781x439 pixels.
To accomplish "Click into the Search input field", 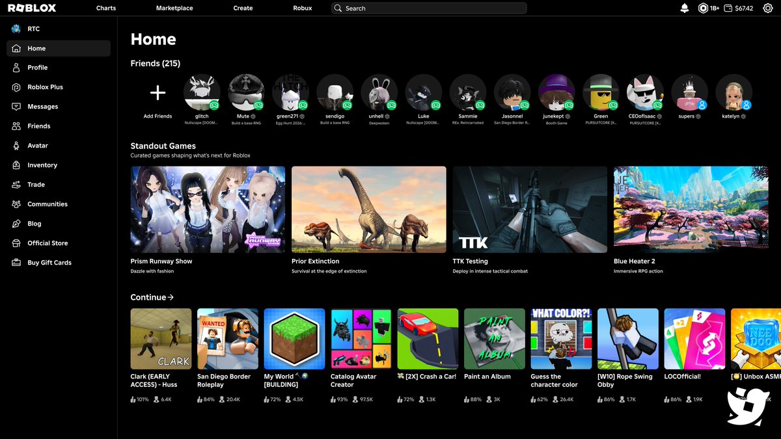I will coord(429,8).
